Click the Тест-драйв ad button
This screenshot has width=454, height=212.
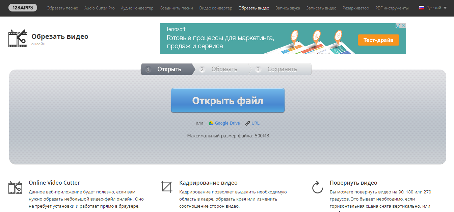click(378, 40)
